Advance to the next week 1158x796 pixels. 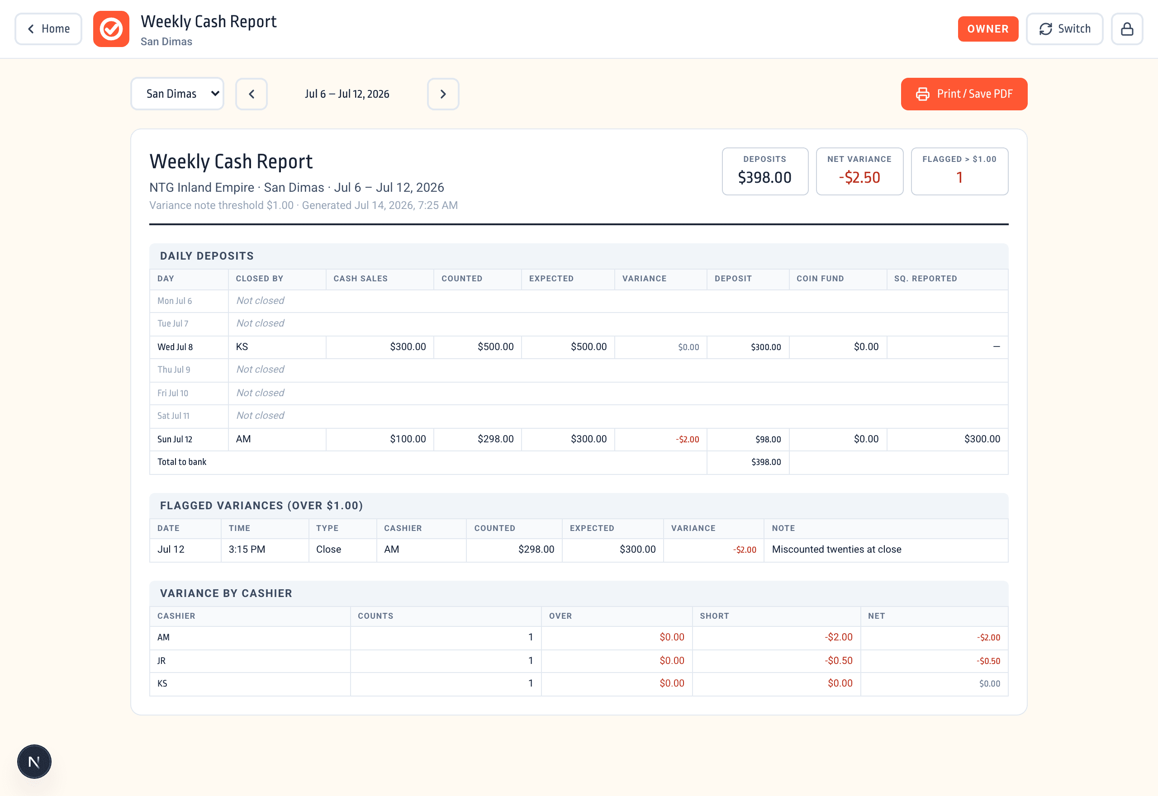(x=443, y=94)
